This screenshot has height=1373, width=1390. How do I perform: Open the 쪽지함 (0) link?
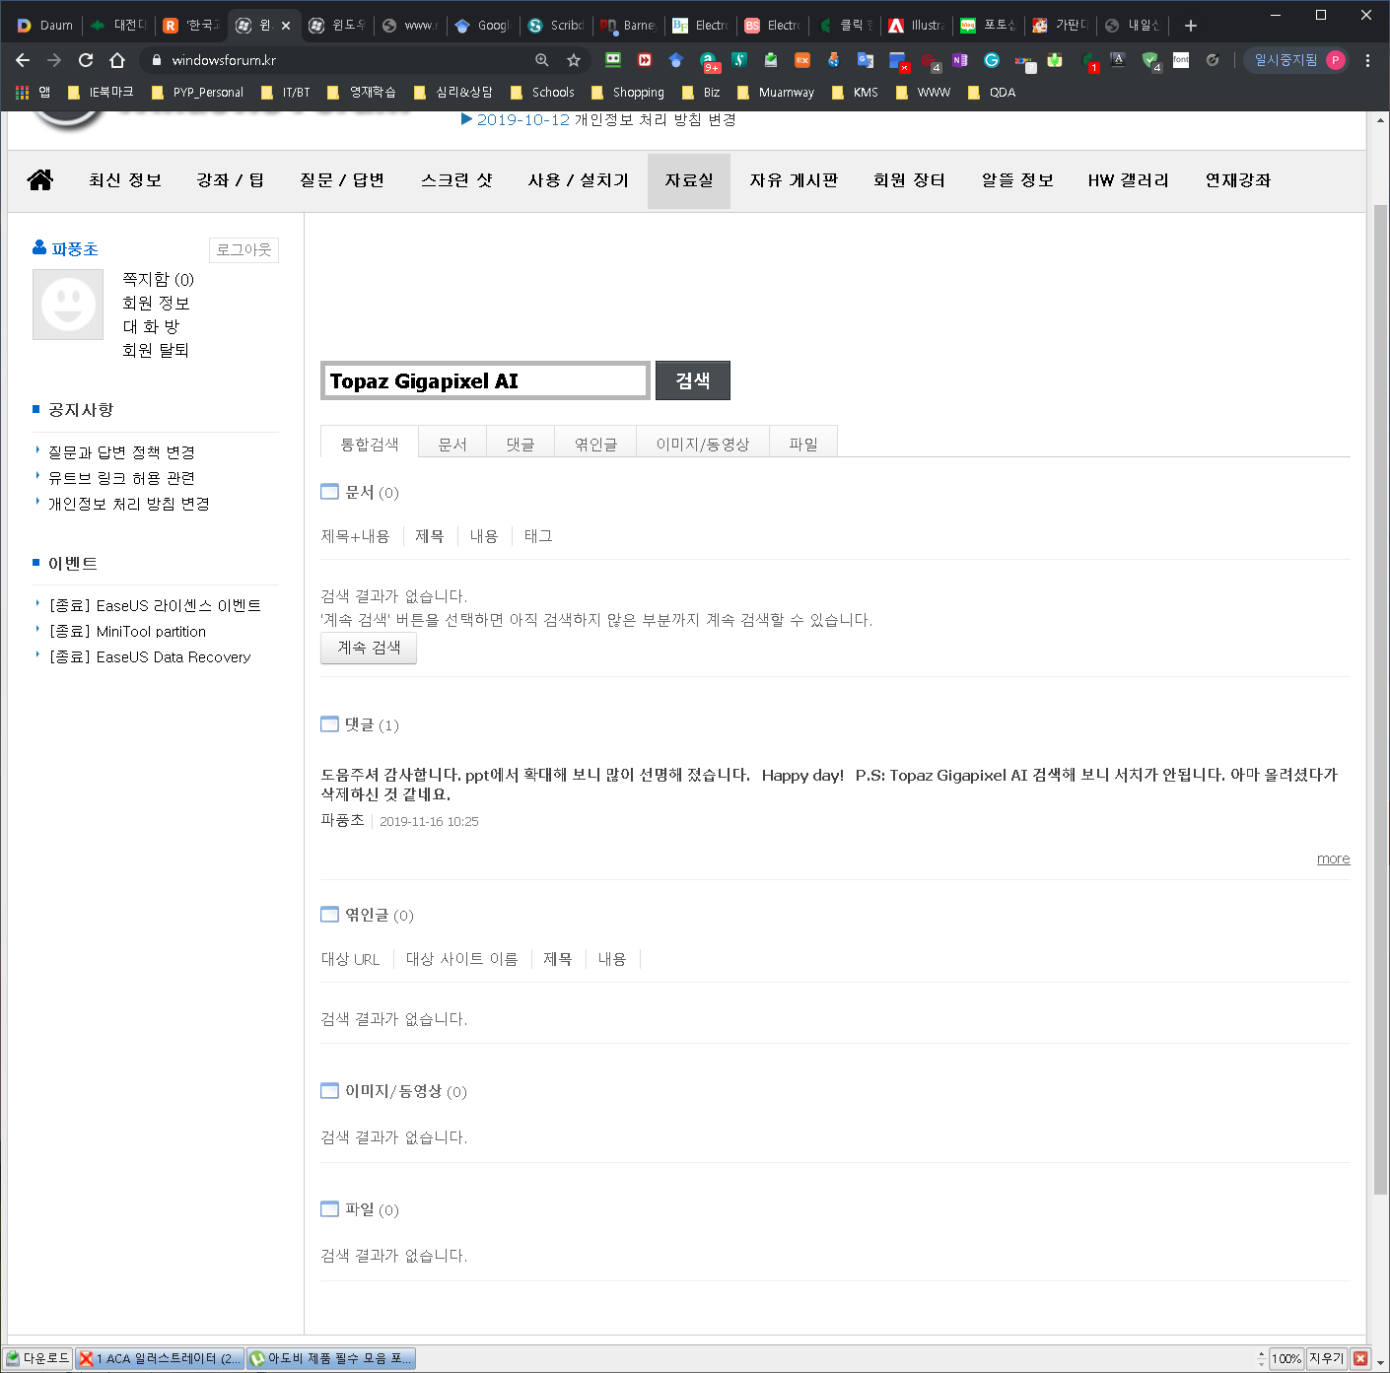pos(158,280)
